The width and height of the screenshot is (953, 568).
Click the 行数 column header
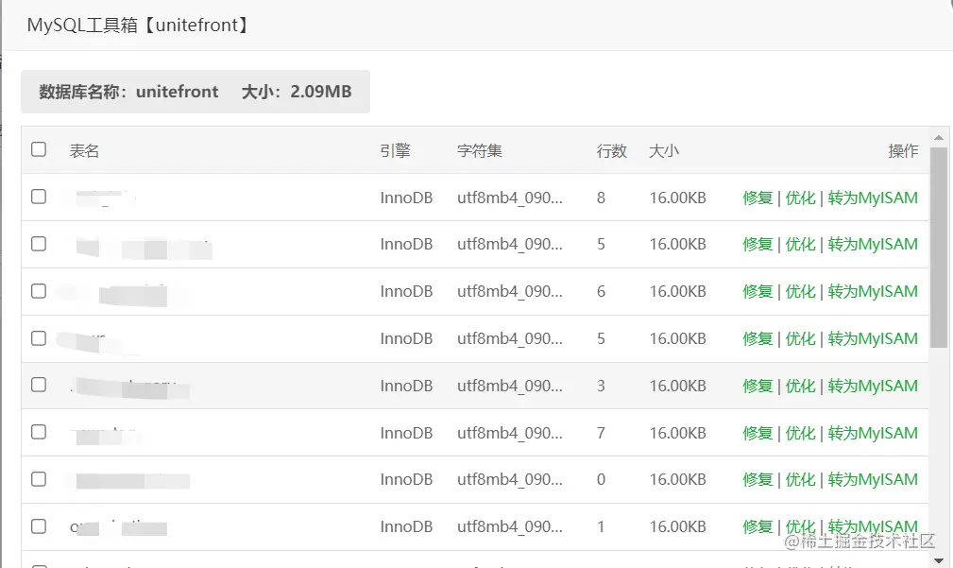point(611,151)
